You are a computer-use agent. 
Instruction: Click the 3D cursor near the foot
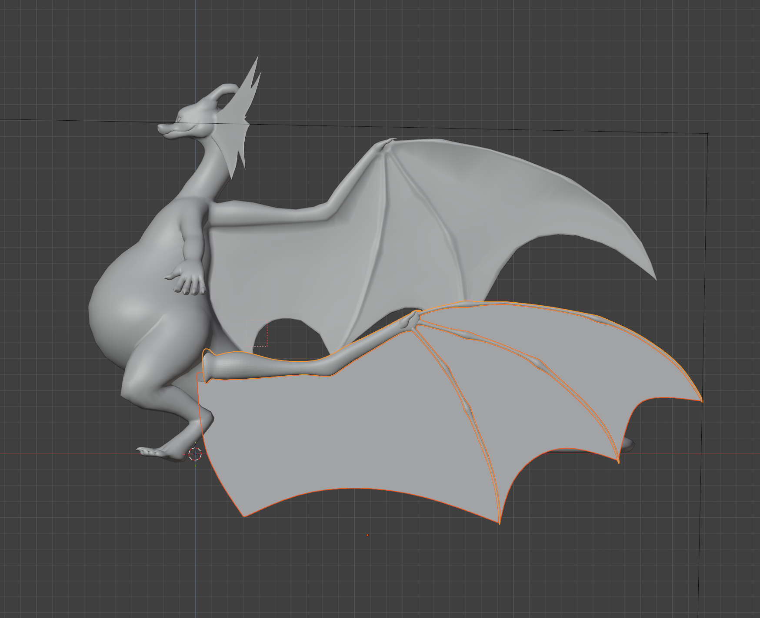pyautogui.click(x=195, y=454)
